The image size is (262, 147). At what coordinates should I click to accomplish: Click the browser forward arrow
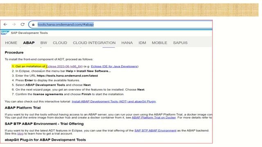pos(14,24)
